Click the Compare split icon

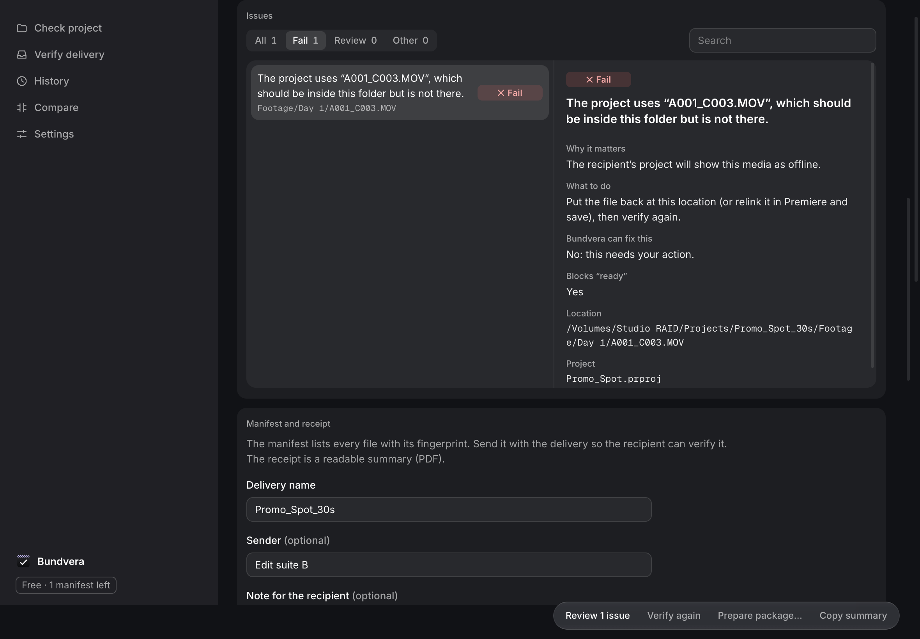(21, 107)
